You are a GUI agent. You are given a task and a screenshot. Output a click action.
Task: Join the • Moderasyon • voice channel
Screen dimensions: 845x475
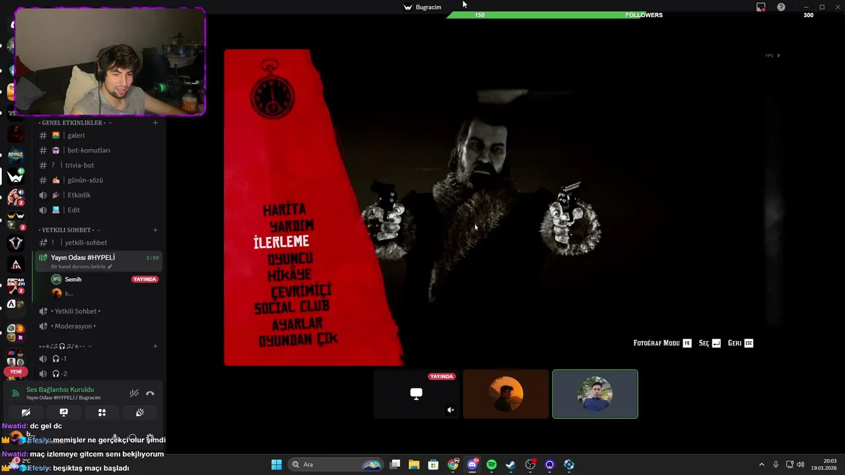point(99,326)
